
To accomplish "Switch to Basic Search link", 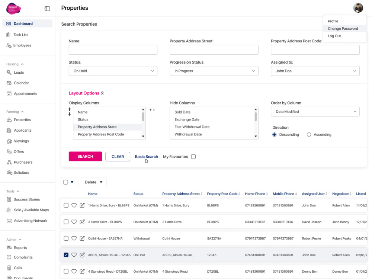I will click(x=146, y=157).
